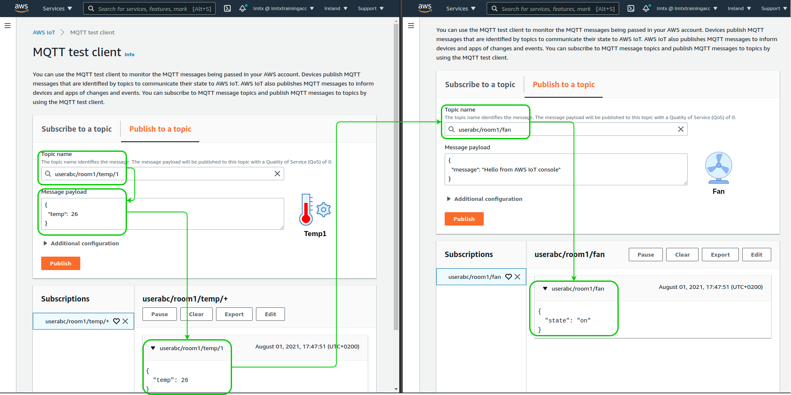This screenshot has height=395, width=791.
Task: Select Publish to a topic tab, left window
Action: [x=160, y=129]
